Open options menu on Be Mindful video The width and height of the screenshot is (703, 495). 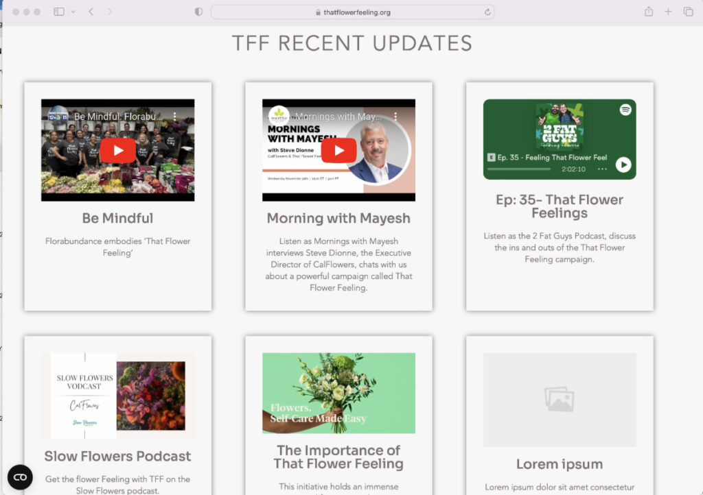point(174,117)
